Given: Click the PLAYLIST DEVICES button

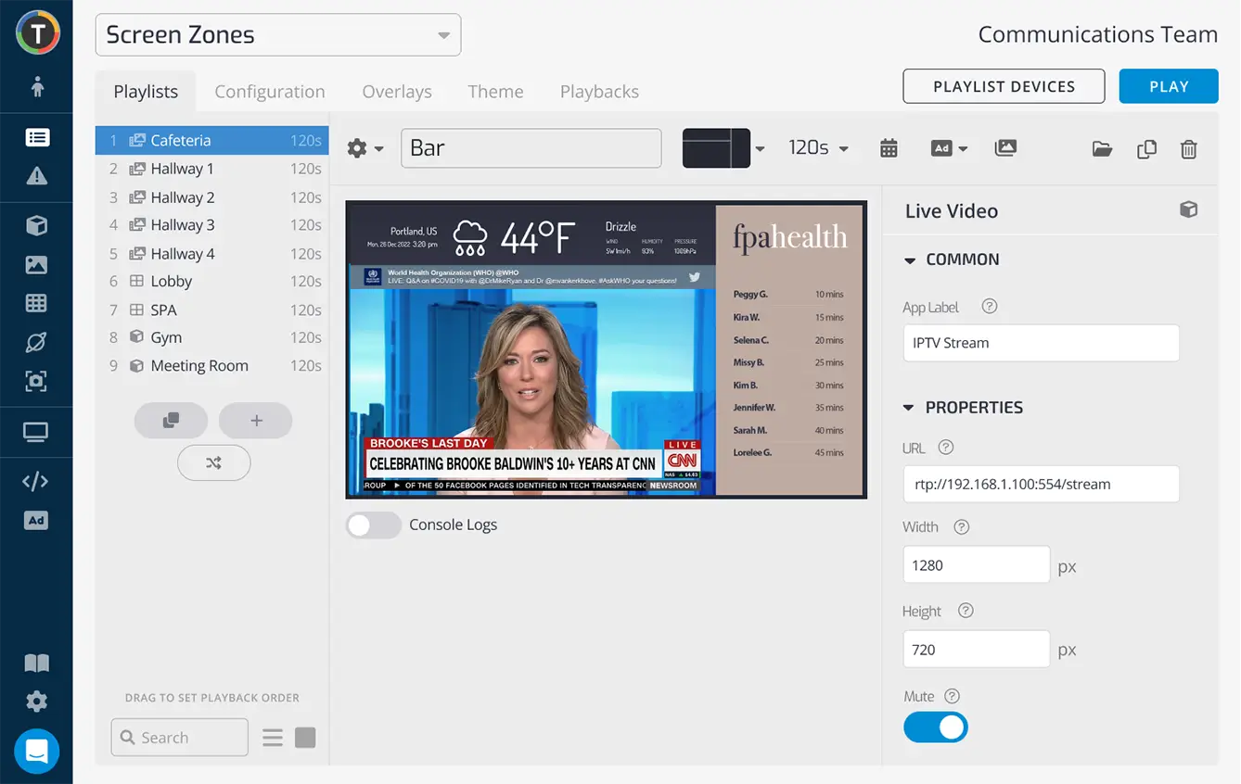Looking at the screenshot, I should click(1004, 86).
